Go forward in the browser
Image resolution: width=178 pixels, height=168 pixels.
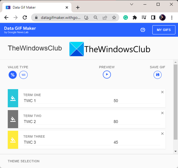point(16,17)
